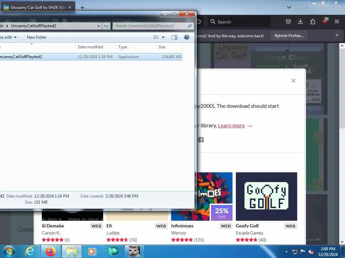Open the Action Center flag icon
The width and height of the screenshot is (345, 258).
click(x=303, y=252)
